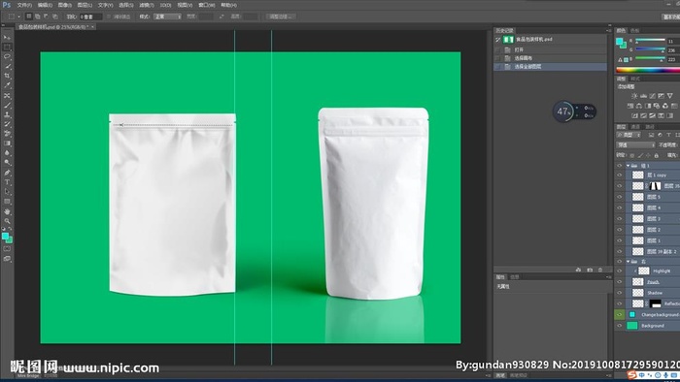Screen dimensions: 680x382
Task: Select the Rectangular Marquee tool
Action: pos(7,48)
